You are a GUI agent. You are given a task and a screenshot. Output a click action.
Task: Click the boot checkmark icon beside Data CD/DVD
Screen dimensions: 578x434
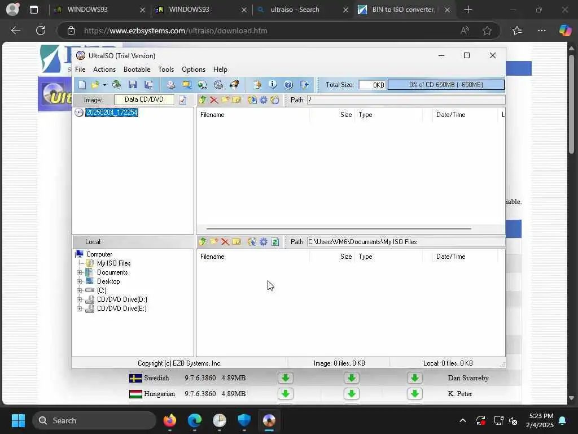[x=182, y=100]
